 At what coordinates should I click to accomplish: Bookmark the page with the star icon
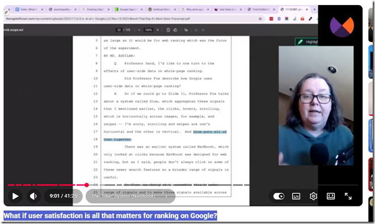coord(260,19)
